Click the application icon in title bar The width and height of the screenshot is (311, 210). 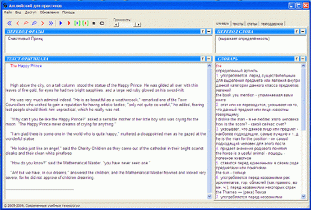[5, 6]
